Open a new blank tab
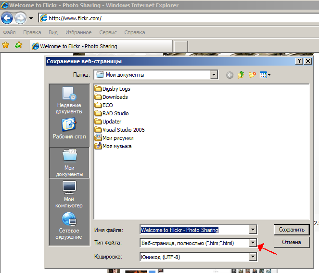Viewport: 319px width, 273px height. tap(181, 46)
